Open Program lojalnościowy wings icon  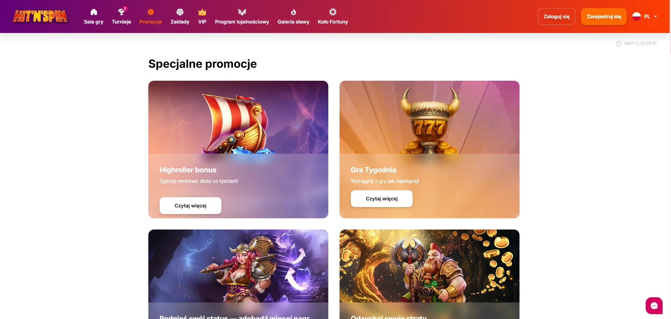[x=242, y=12]
